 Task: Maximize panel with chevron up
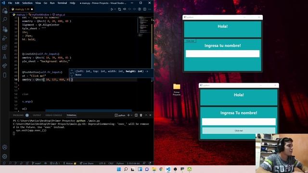(x=146, y=115)
